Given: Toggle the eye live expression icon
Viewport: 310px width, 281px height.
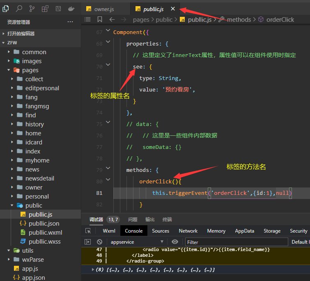Looking at the screenshot, I should [x=175, y=242].
